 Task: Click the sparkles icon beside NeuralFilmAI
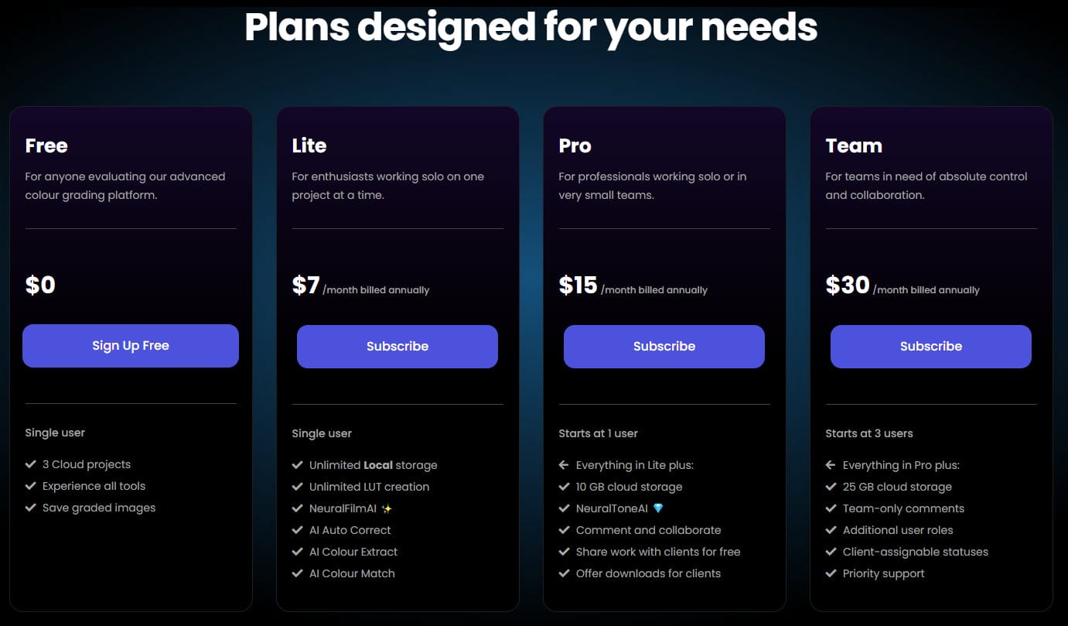pos(387,509)
